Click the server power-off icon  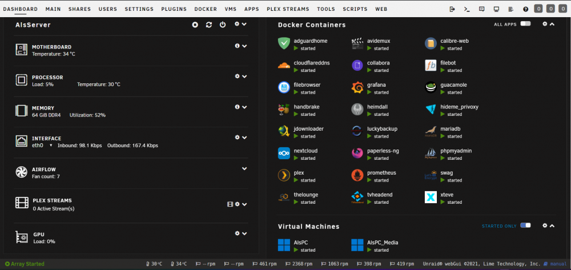(x=223, y=25)
